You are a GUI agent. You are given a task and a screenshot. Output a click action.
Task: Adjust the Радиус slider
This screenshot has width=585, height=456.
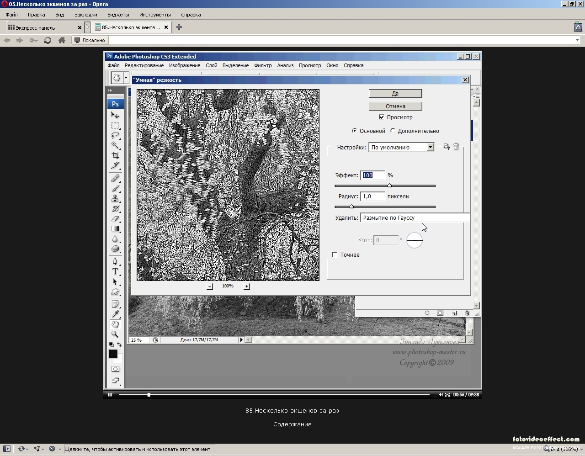click(351, 207)
